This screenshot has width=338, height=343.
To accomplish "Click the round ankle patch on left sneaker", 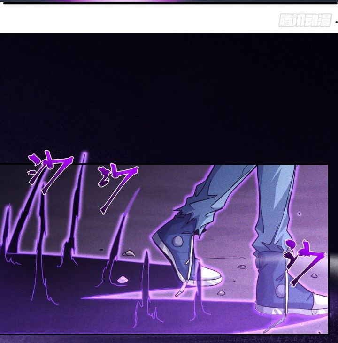I will click(x=178, y=241).
